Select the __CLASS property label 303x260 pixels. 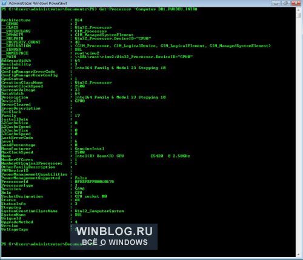click(10, 27)
